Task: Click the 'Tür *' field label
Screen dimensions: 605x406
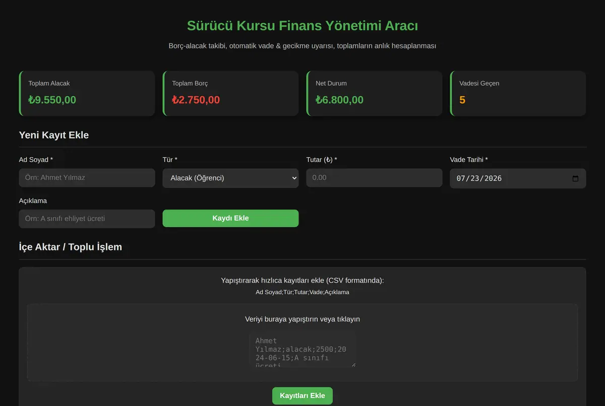Action: tap(170, 160)
